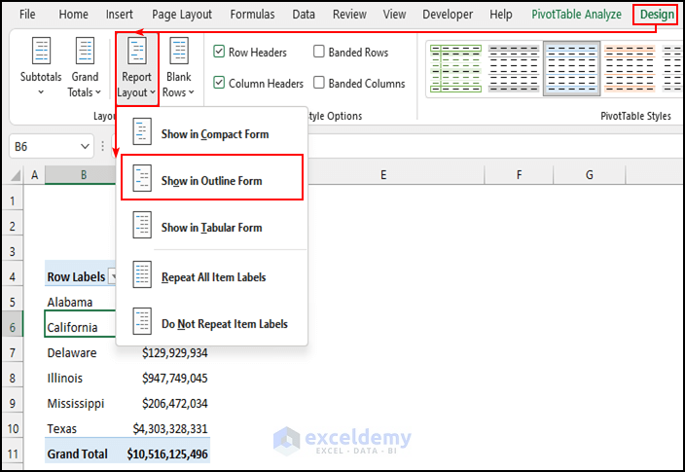Apply the gray PivotTable style thumbnail

pos(514,69)
